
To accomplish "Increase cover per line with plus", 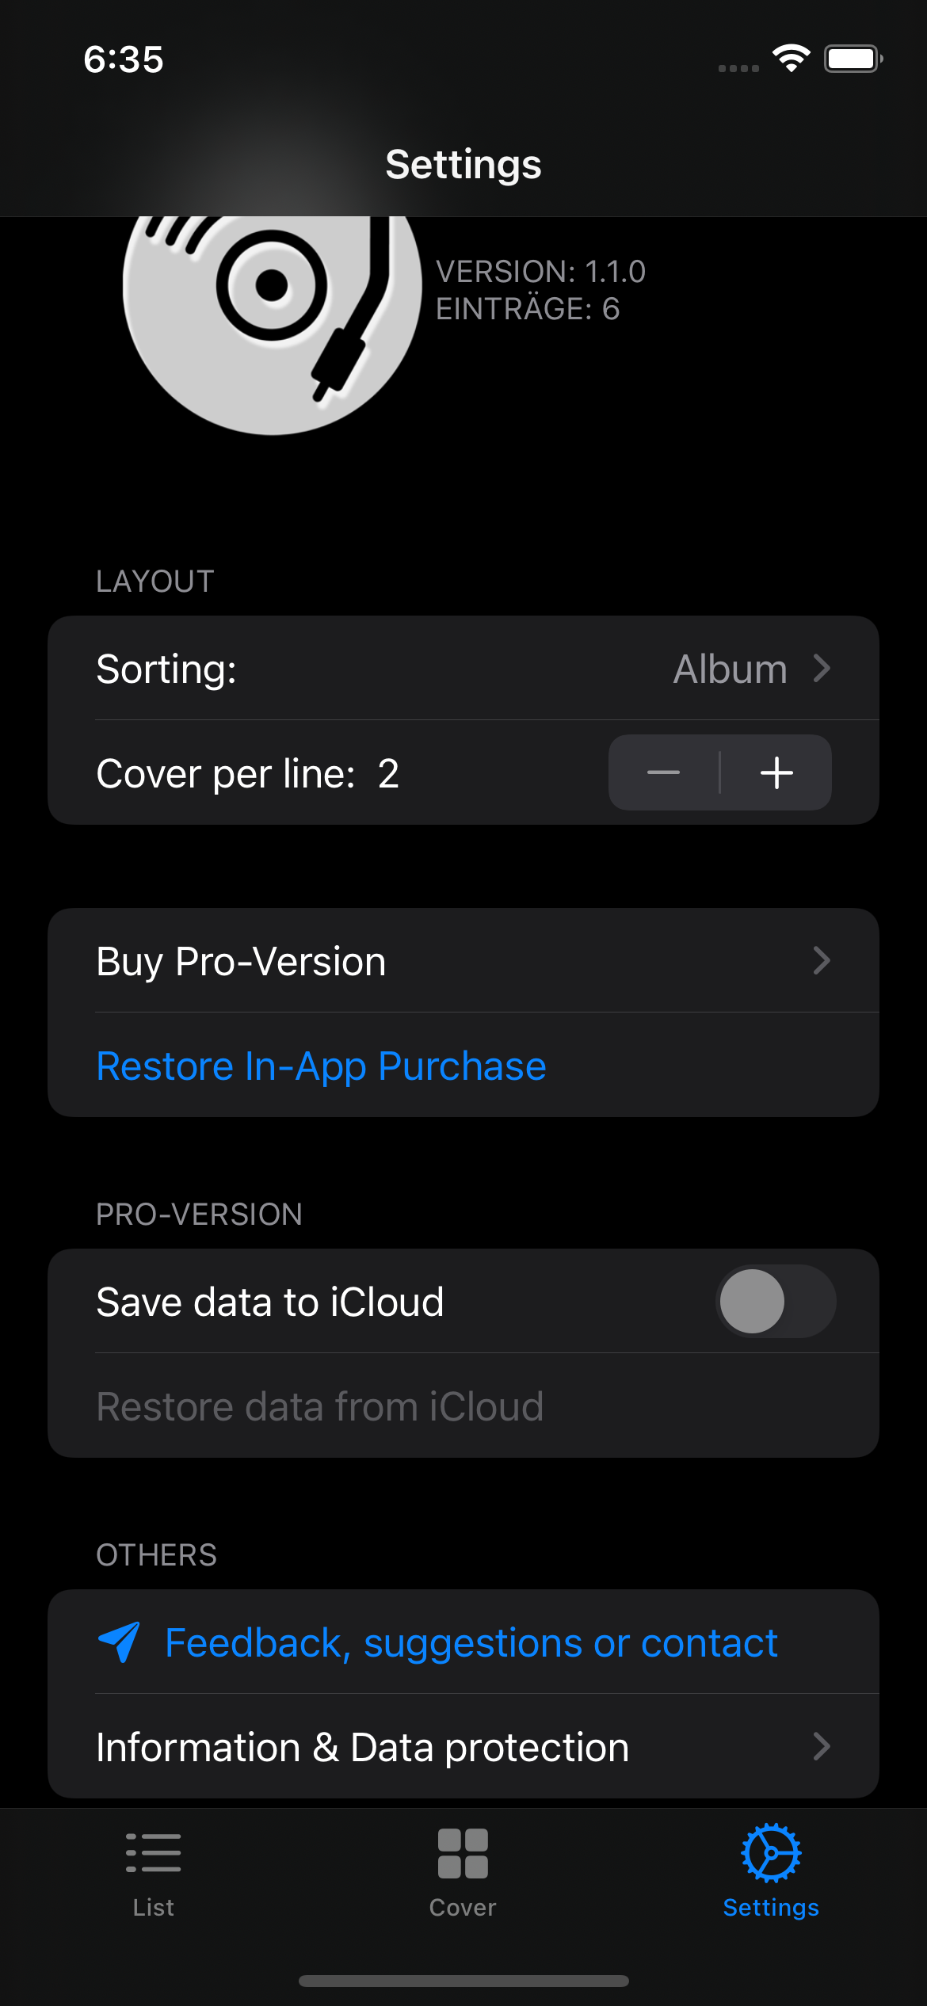I will (776, 772).
